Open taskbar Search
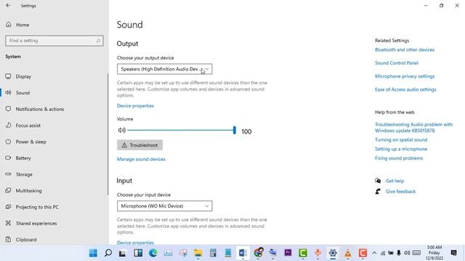465x261 pixels. coord(108,253)
